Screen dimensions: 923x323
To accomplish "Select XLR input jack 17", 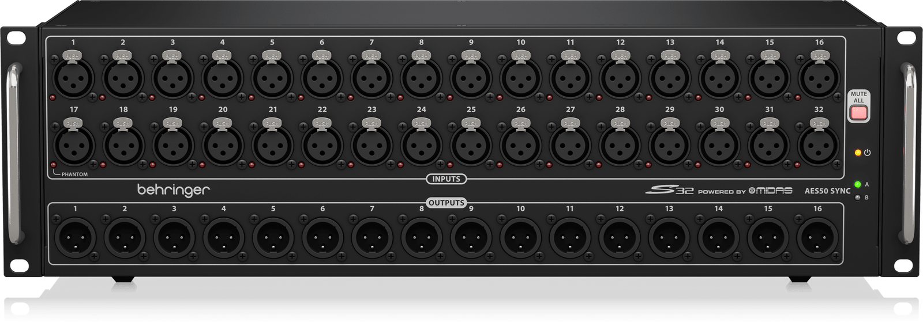I will [73, 145].
